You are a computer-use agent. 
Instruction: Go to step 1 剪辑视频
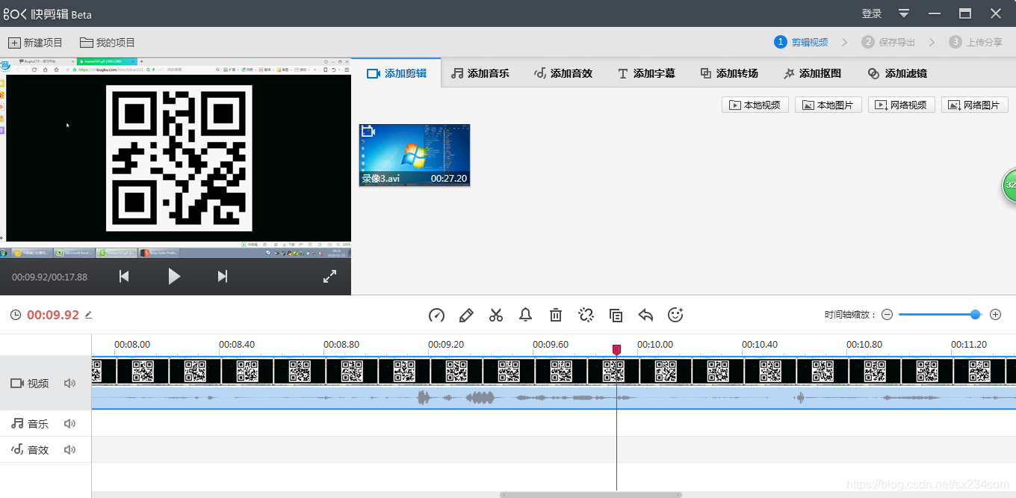pos(801,43)
